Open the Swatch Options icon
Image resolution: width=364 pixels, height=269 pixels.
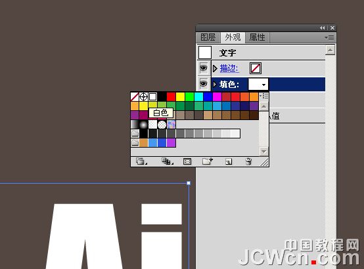[x=187, y=161]
